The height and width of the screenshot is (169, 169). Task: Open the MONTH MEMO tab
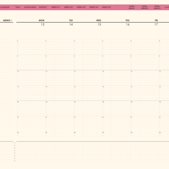pyautogui.click(x=30, y=7)
